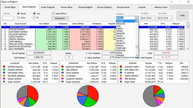Screen dimensions: 193x108
Task: Click red swatch beside GARANTI YATIR... in KURUM
Action: (121, 67)
